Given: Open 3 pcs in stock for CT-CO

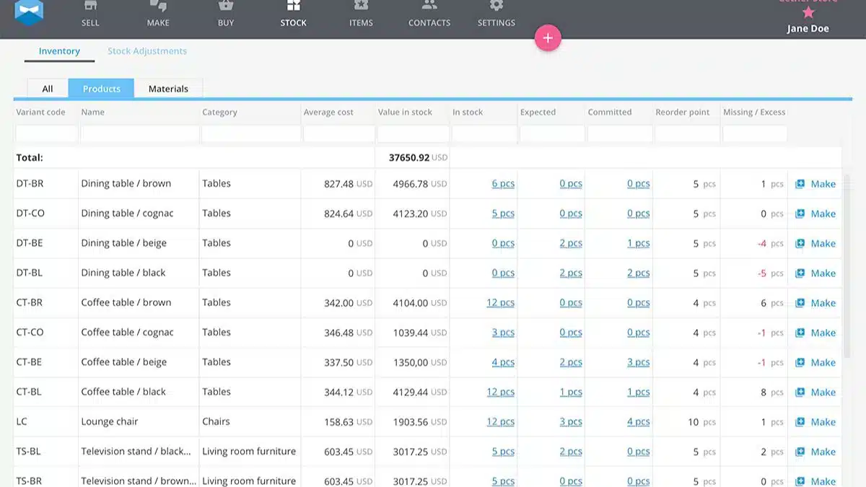Looking at the screenshot, I should [x=503, y=333].
